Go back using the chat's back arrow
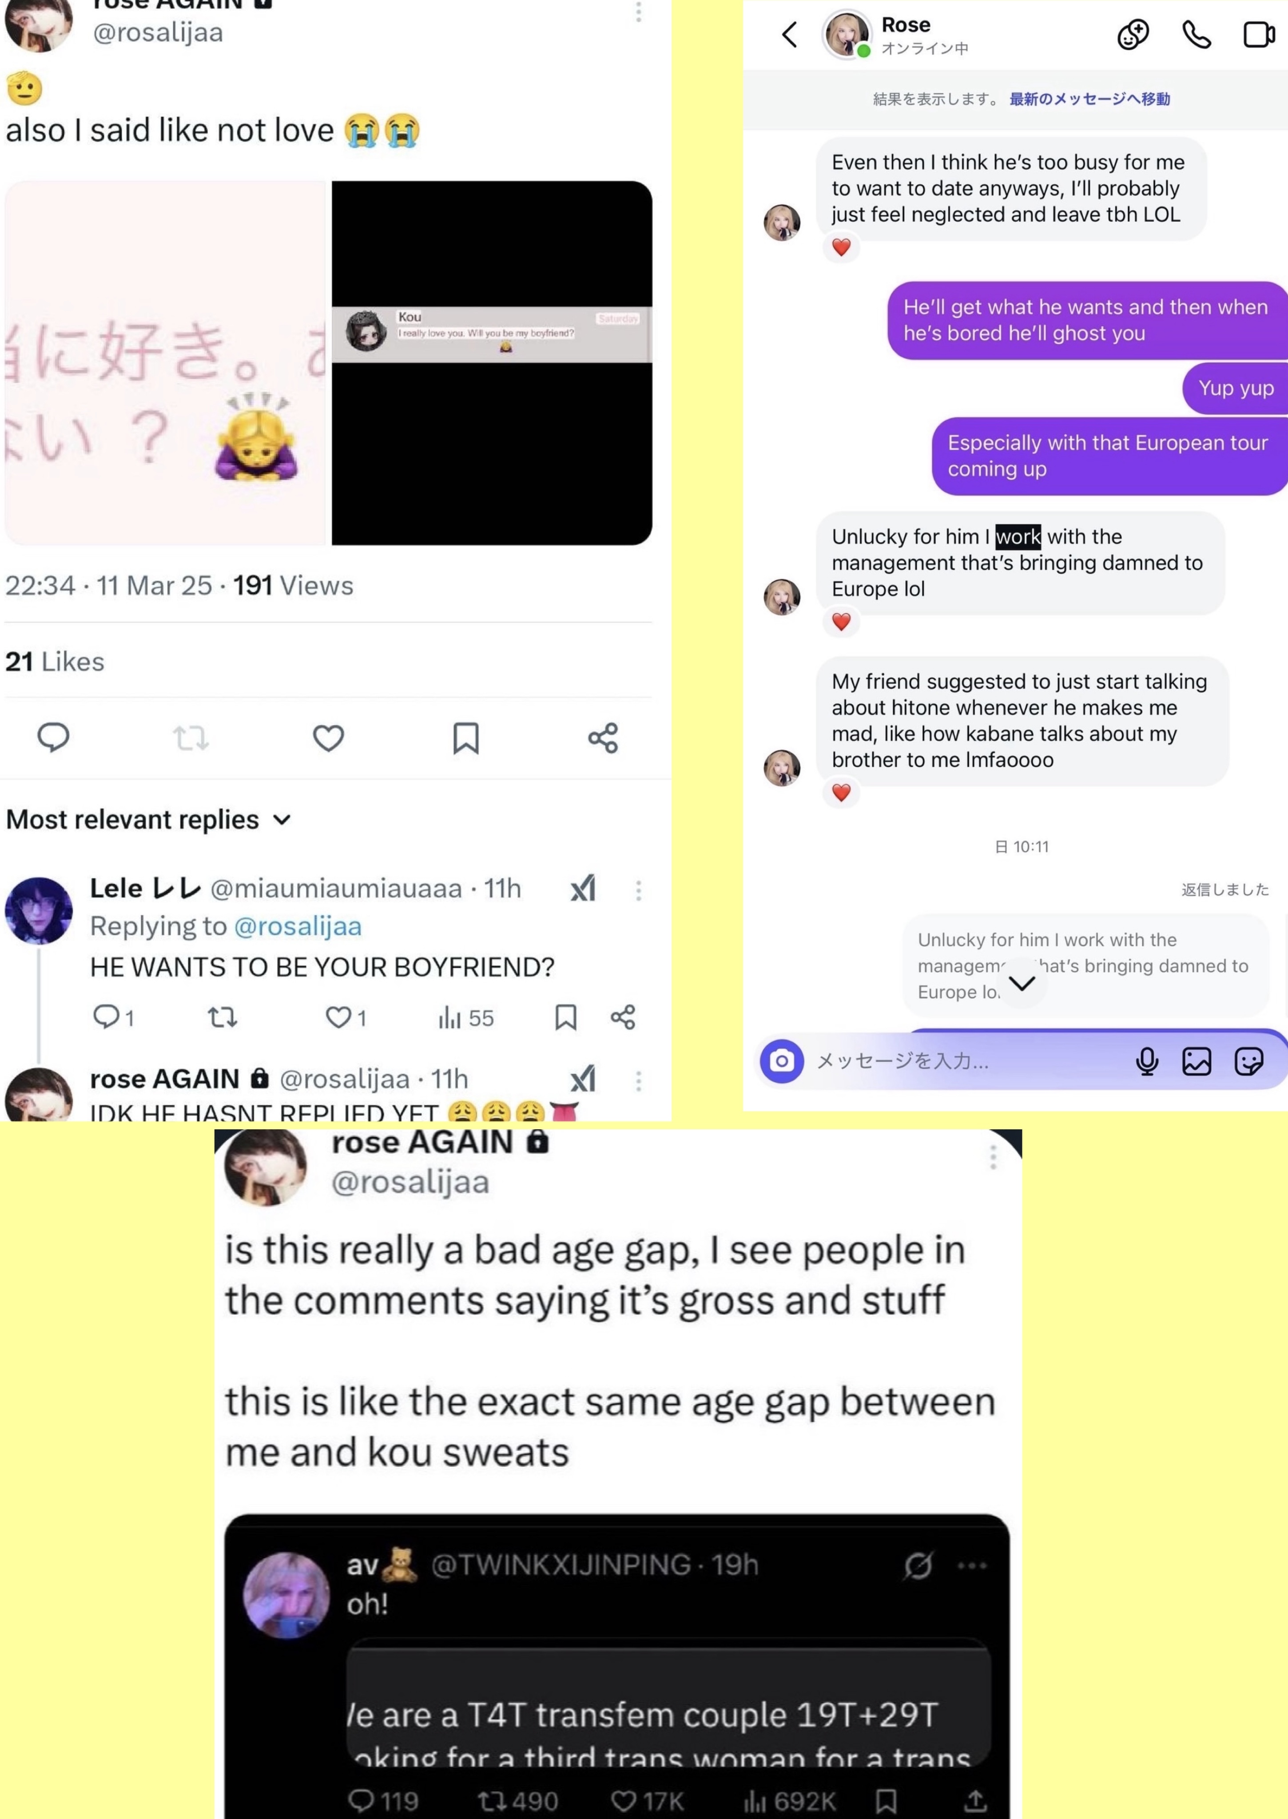1288x1819 pixels. click(x=789, y=35)
